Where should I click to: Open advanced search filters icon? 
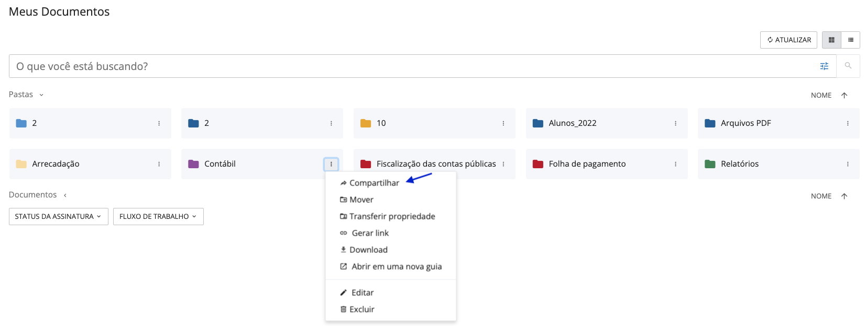click(824, 66)
